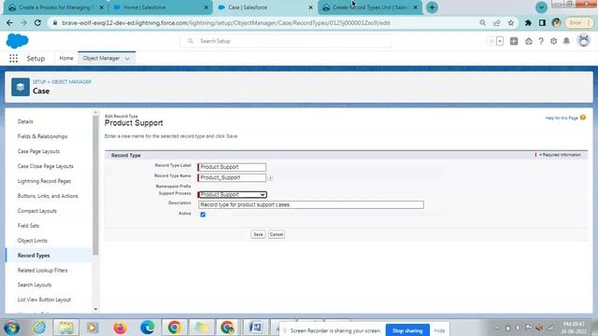Click the Salesforce cloud logo
598x336 pixels.
(17, 41)
